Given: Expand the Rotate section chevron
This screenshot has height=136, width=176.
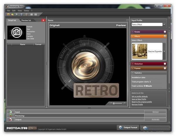Looking at the screenshot, I should pyautogui.click(x=133, y=32).
